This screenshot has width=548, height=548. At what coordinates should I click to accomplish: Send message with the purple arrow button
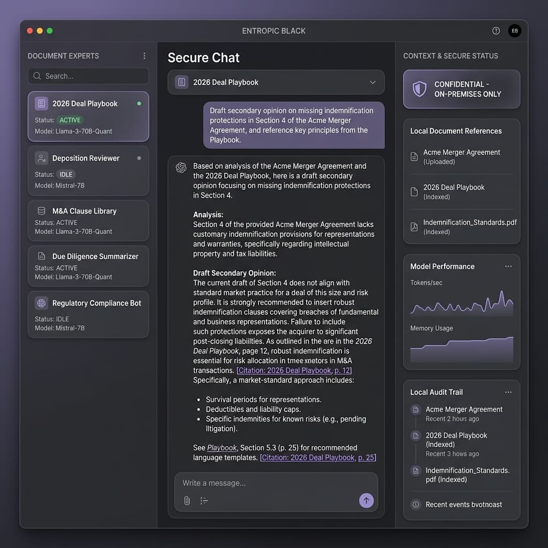coord(366,500)
